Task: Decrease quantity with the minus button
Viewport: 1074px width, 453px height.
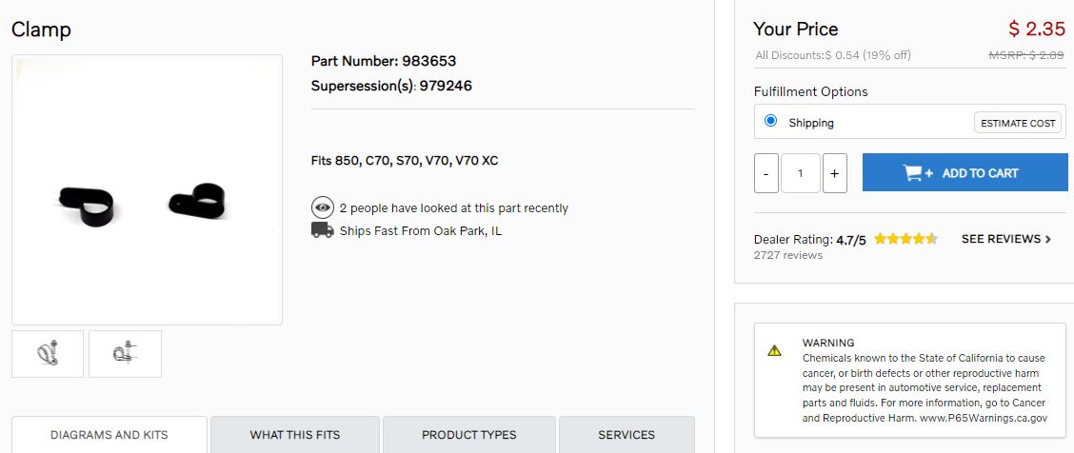Action: [766, 173]
